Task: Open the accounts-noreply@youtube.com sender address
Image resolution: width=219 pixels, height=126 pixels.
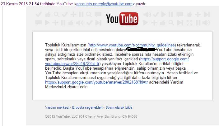Action: pos(104,4)
